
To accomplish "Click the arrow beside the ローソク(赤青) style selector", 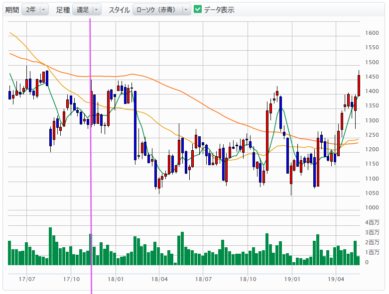I will [x=186, y=9].
